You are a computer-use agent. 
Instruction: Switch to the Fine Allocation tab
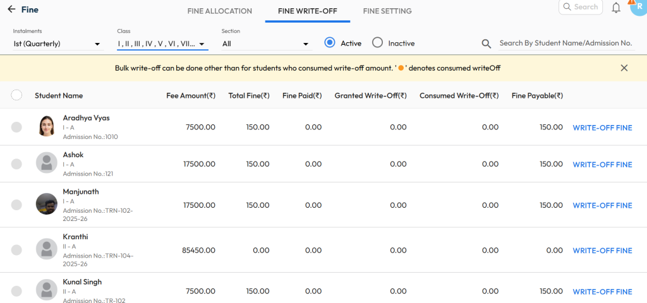point(219,11)
